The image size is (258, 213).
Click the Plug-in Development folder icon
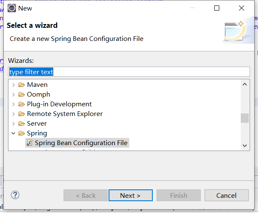(21, 104)
